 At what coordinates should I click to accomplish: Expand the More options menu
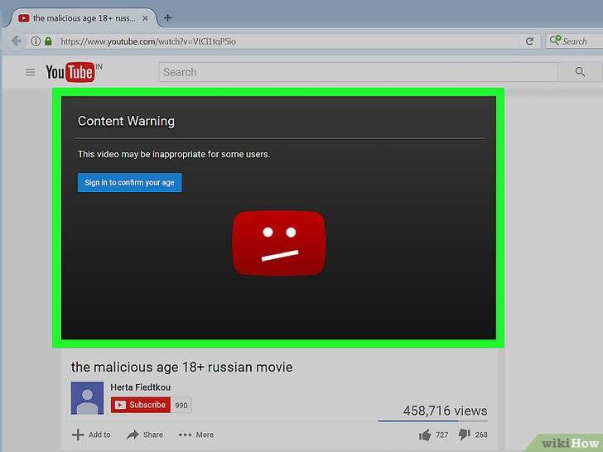(196, 435)
